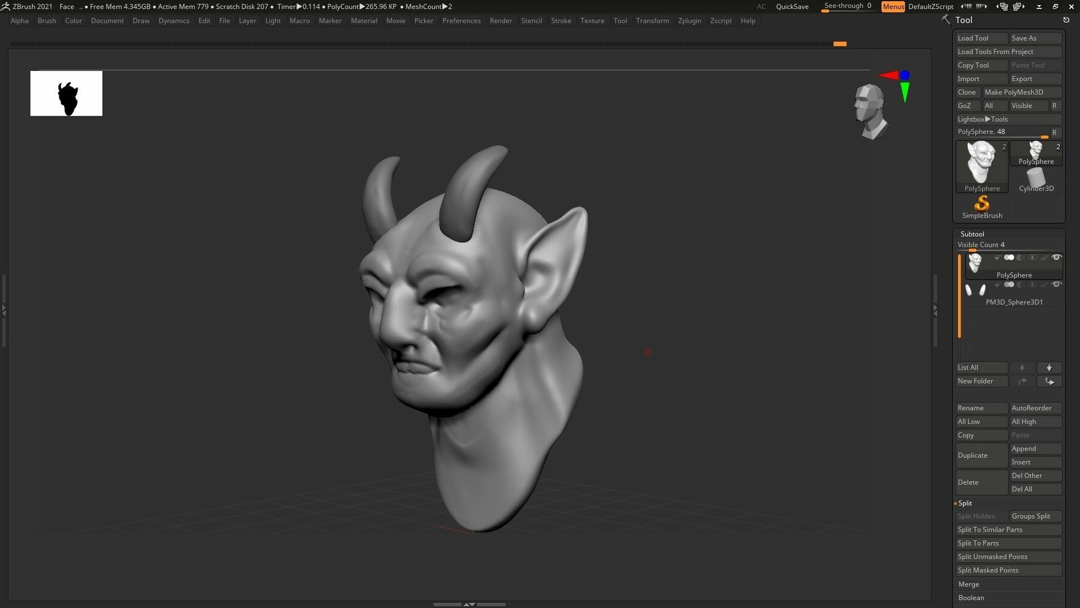The width and height of the screenshot is (1080, 608).
Task: Open the Transform menu
Action: 653,20
